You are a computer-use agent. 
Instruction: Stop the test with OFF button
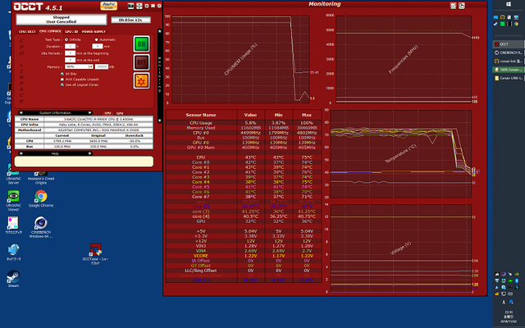click(141, 62)
